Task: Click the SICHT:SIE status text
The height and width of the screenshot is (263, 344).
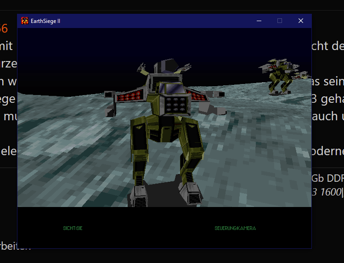Action: point(73,228)
